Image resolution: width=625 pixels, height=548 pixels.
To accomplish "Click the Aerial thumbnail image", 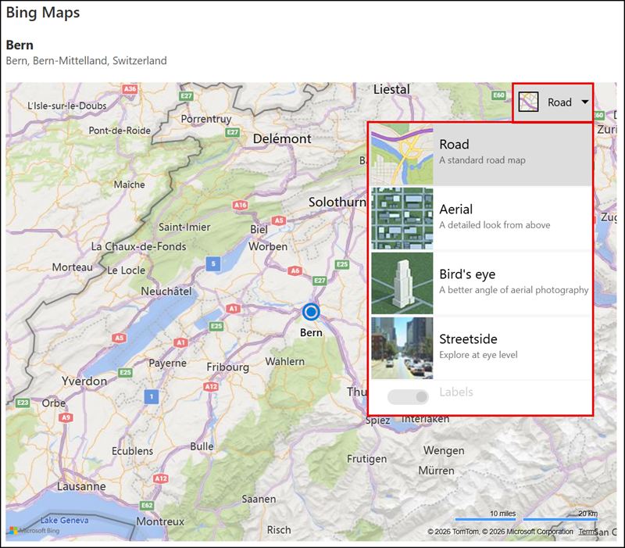I will click(x=402, y=218).
